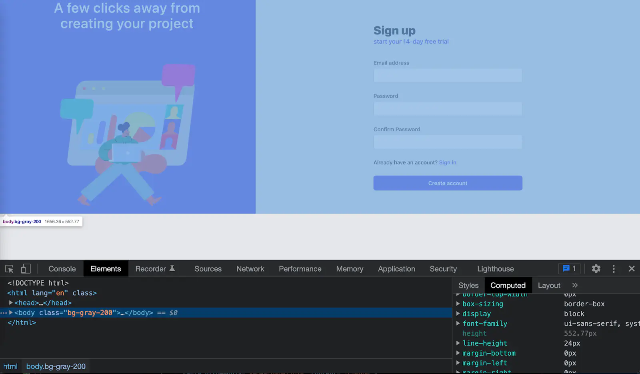This screenshot has height=374, width=640.
Task: Click the Create account button
Action: coord(448,183)
